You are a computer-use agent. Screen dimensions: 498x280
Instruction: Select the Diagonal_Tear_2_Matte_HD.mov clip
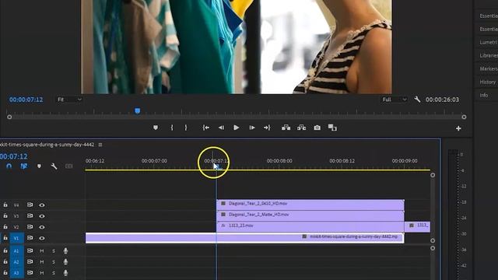[310, 215]
